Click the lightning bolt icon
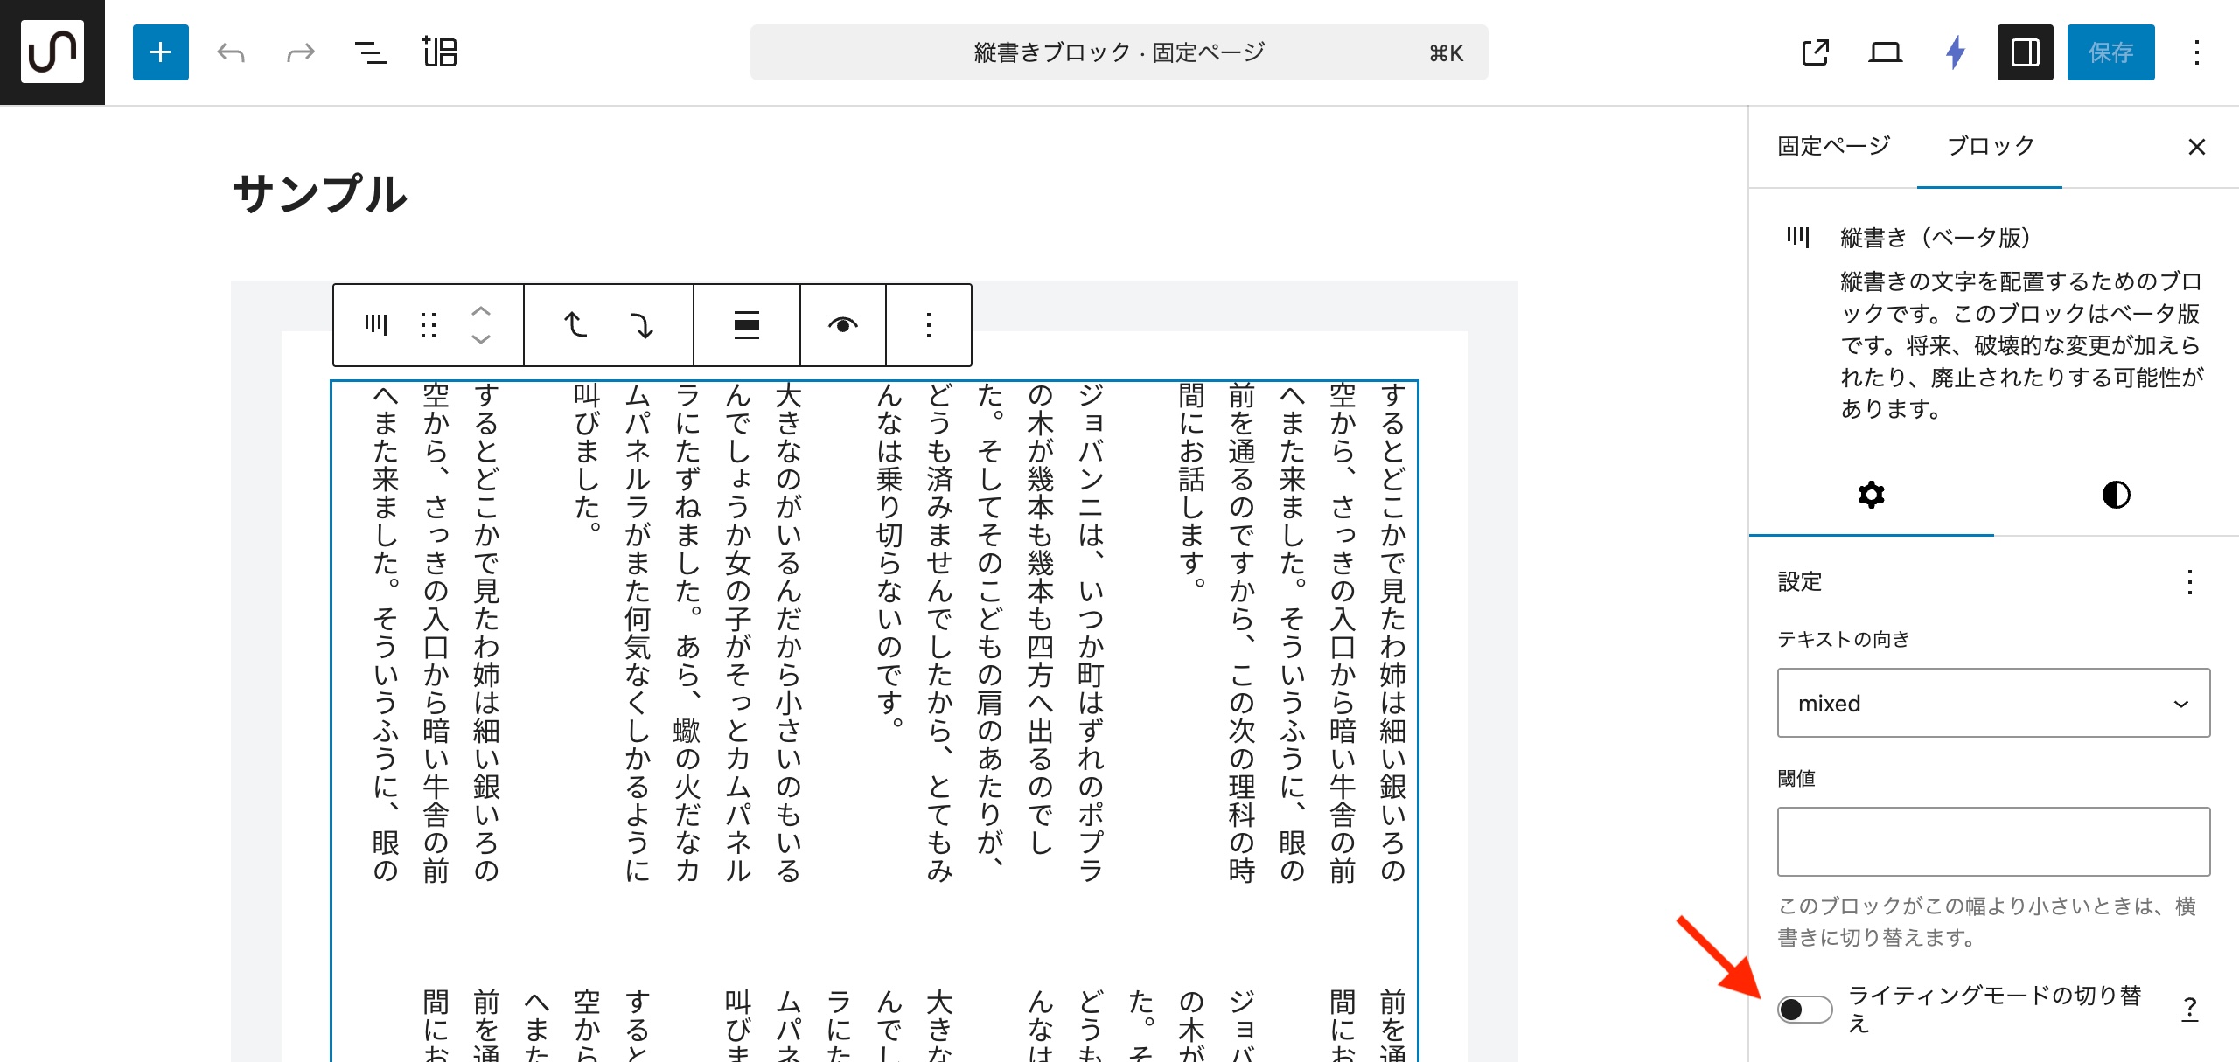Viewport: 2239px width, 1062px height. click(1956, 52)
